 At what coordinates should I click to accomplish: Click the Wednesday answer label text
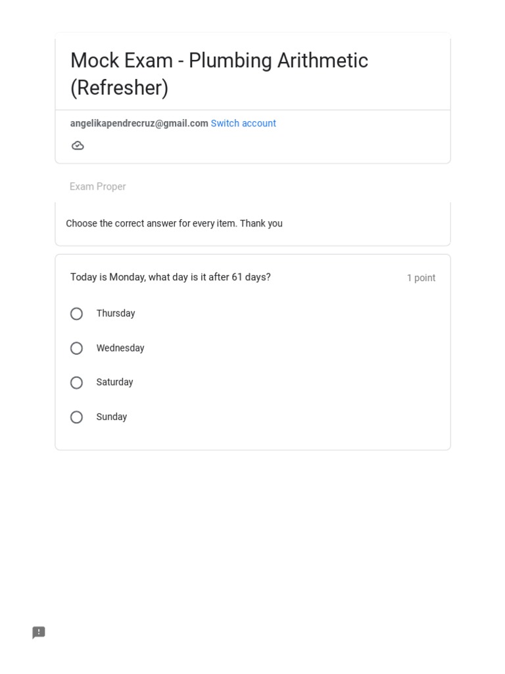120,348
